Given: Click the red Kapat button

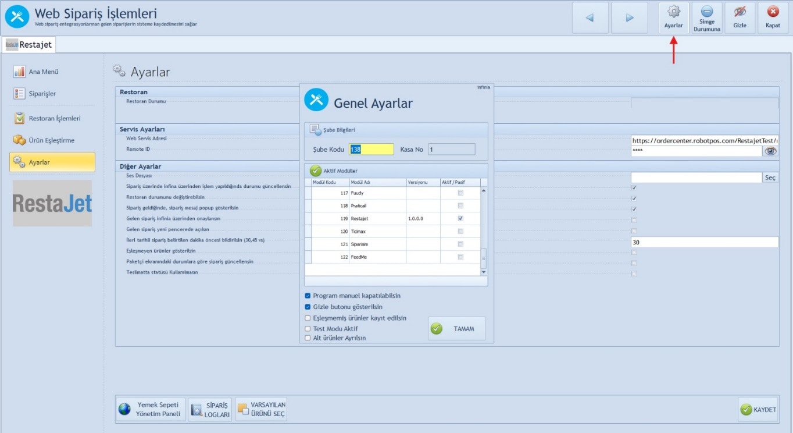Looking at the screenshot, I should pos(773,18).
